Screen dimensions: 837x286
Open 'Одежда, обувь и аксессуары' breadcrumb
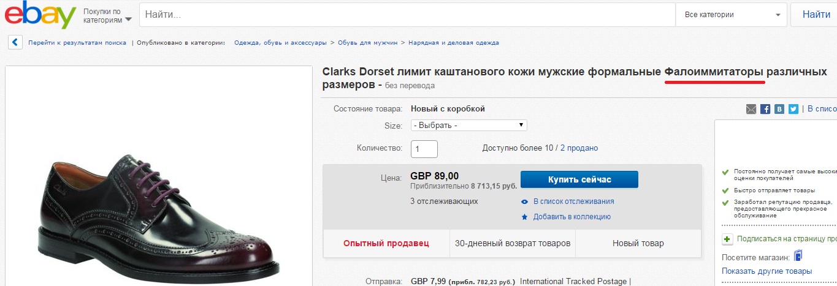280,43
